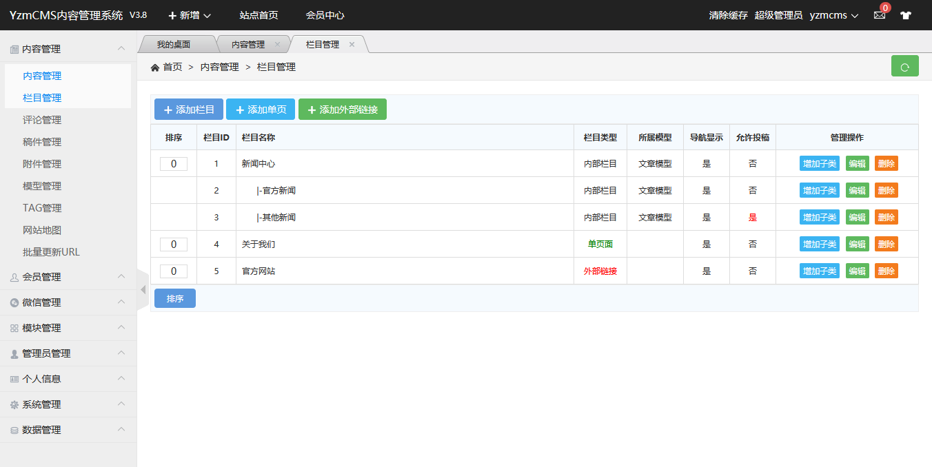Open the yzmcms user dropdown menu
Viewport: 932px width, 467px height.
(833, 15)
